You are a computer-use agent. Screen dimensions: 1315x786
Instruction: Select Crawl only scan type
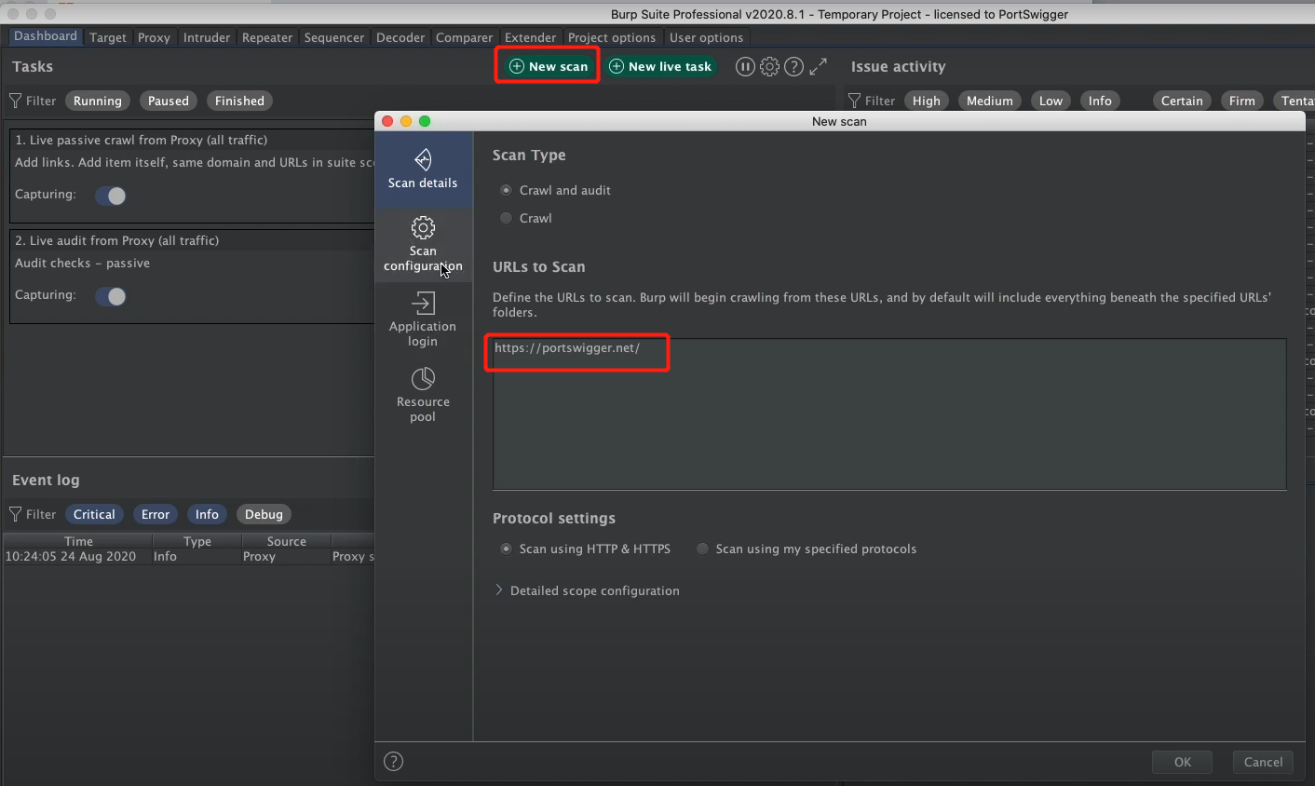[507, 218]
